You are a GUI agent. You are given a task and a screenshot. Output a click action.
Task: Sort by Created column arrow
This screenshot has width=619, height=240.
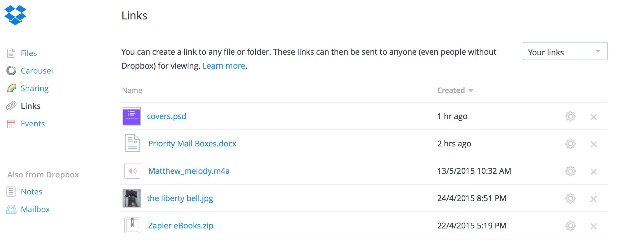471,91
